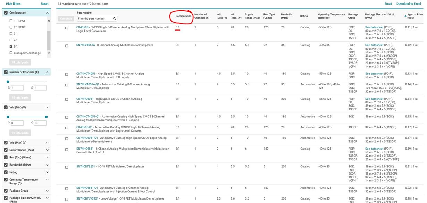Click the sort arrow beside Approx. Price
427x203 pixels.
click(405, 16)
